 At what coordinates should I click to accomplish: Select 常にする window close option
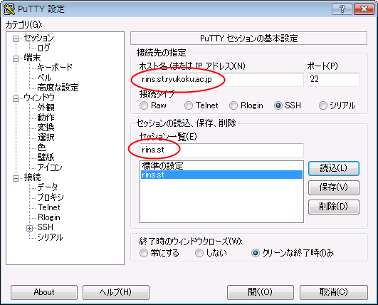144,253
